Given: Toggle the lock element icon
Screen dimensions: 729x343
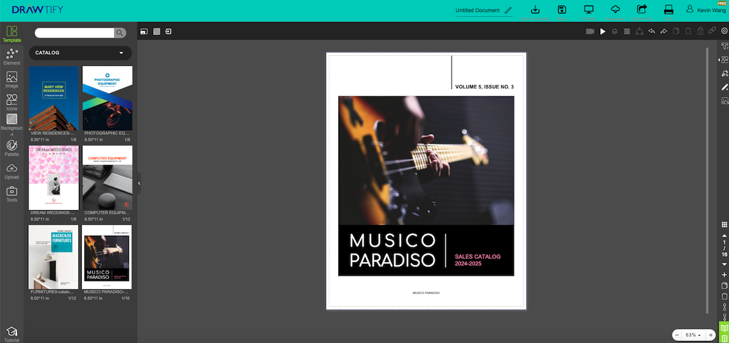Looking at the screenshot, I should pyautogui.click(x=700, y=32).
